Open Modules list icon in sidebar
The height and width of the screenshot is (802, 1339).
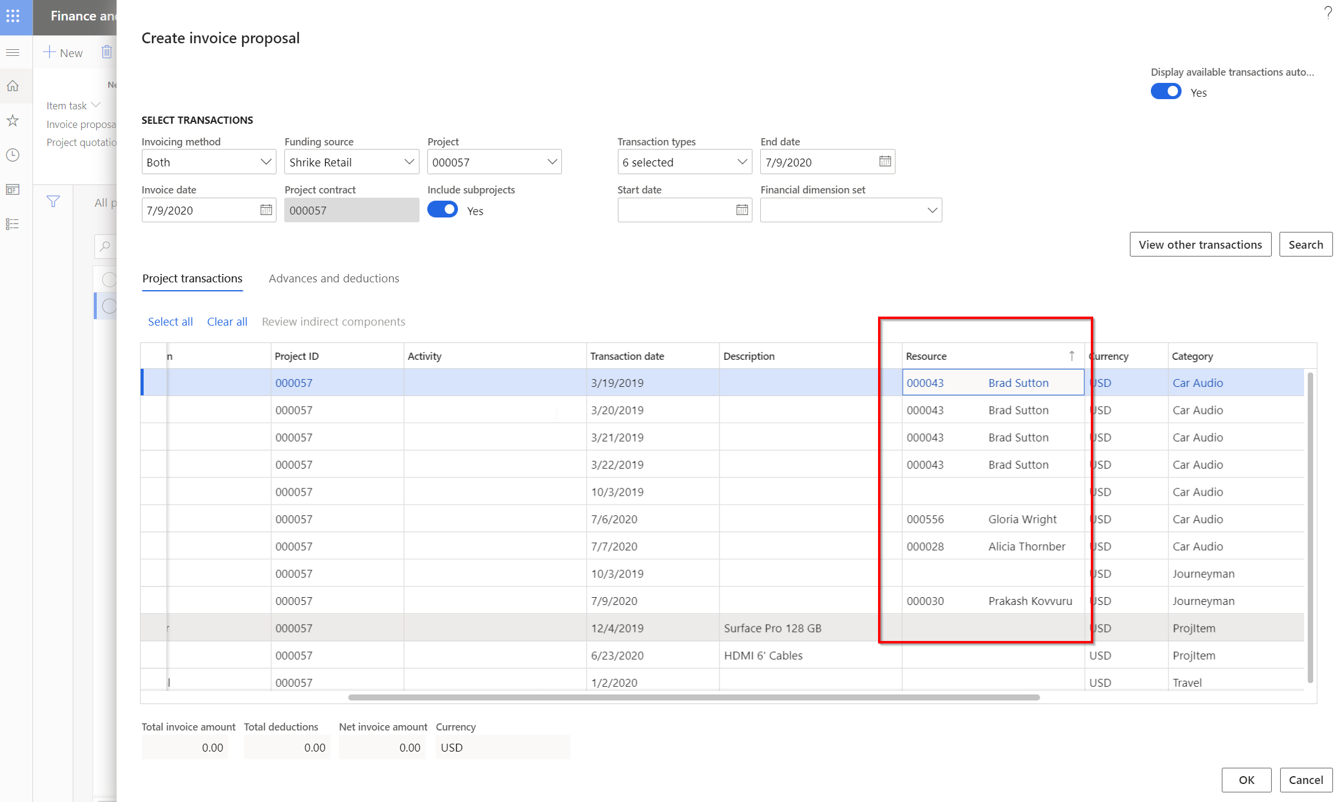[13, 224]
